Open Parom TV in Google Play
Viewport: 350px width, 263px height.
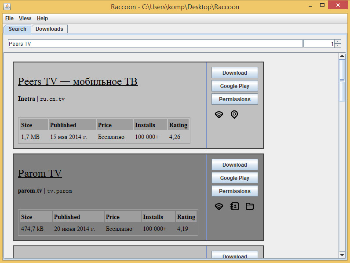235,178
